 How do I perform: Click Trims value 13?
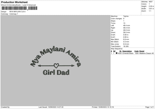124,23
